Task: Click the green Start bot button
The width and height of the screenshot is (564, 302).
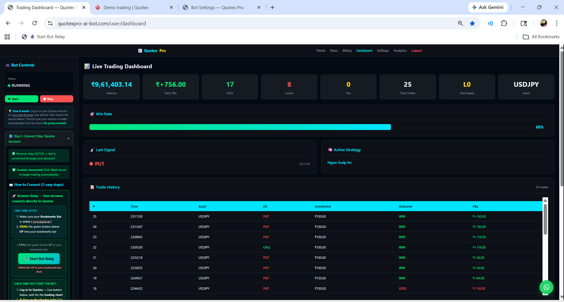Action: click(21, 99)
